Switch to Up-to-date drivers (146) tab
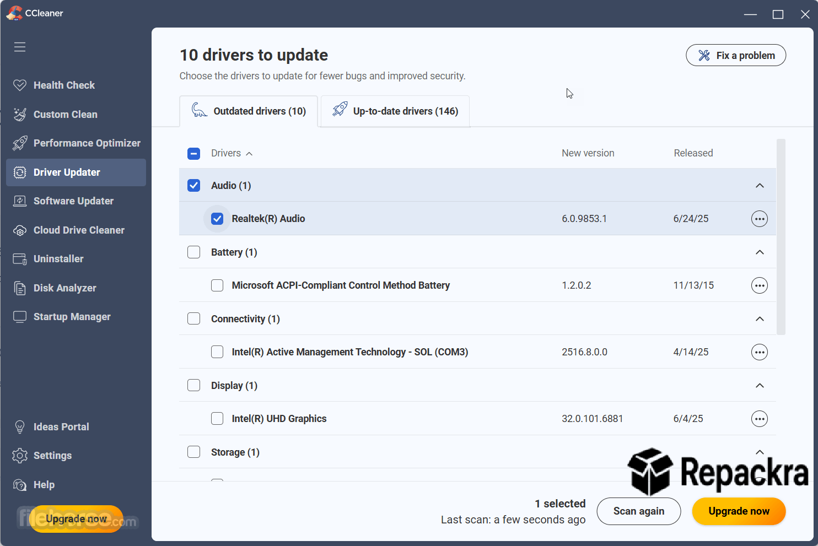 (395, 111)
